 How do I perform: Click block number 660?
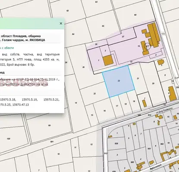point(132,162)
